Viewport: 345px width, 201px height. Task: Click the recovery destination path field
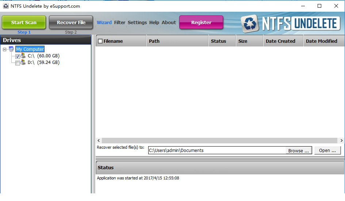coord(217,150)
